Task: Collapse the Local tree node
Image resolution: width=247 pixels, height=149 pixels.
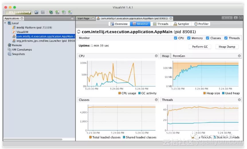Action: click(5, 23)
